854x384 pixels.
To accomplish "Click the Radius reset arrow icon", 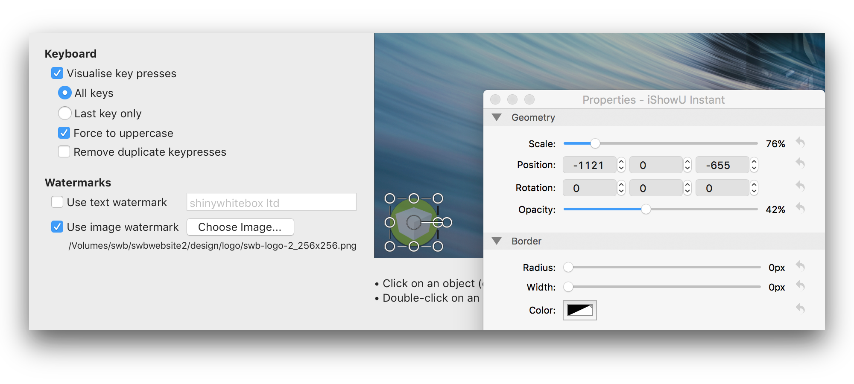I will 800,267.
